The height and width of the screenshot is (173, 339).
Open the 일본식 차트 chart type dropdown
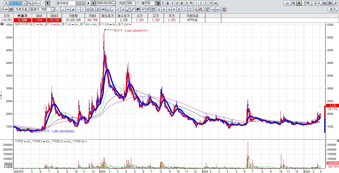[52, 9]
